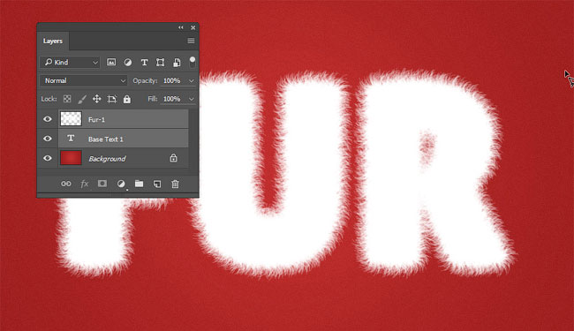The width and height of the screenshot is (574, 331).
Task: Hide the Fur-1 layer
Action: (x=48, y=119)
